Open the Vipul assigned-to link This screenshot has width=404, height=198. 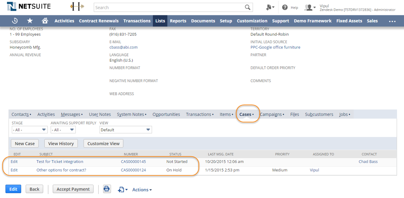(314, 170)
